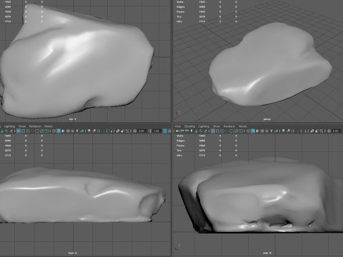
Task: Click exposure 0.00 field in front view toolbar
Action: click(x=141, y=131)
